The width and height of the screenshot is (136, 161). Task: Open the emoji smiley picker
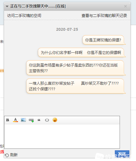click(55, 120)
